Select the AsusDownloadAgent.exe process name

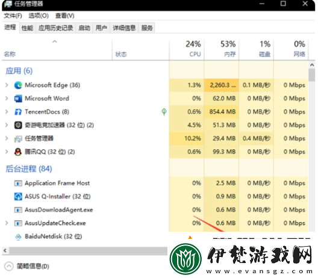coord(59,210)
